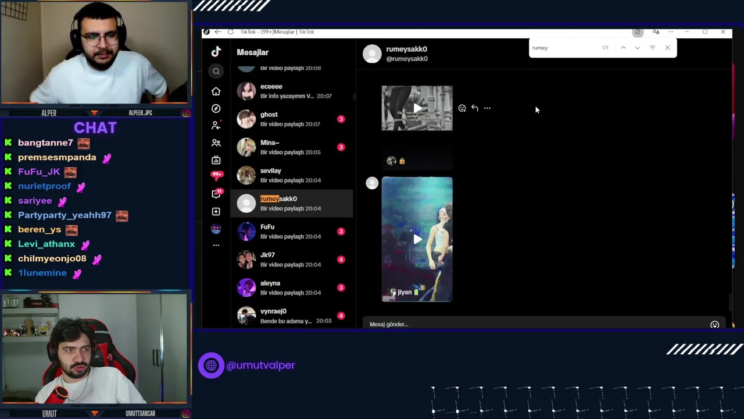This screenshot has height=419, width=744.
Task: Open find filter options
Action: point(652,48)
